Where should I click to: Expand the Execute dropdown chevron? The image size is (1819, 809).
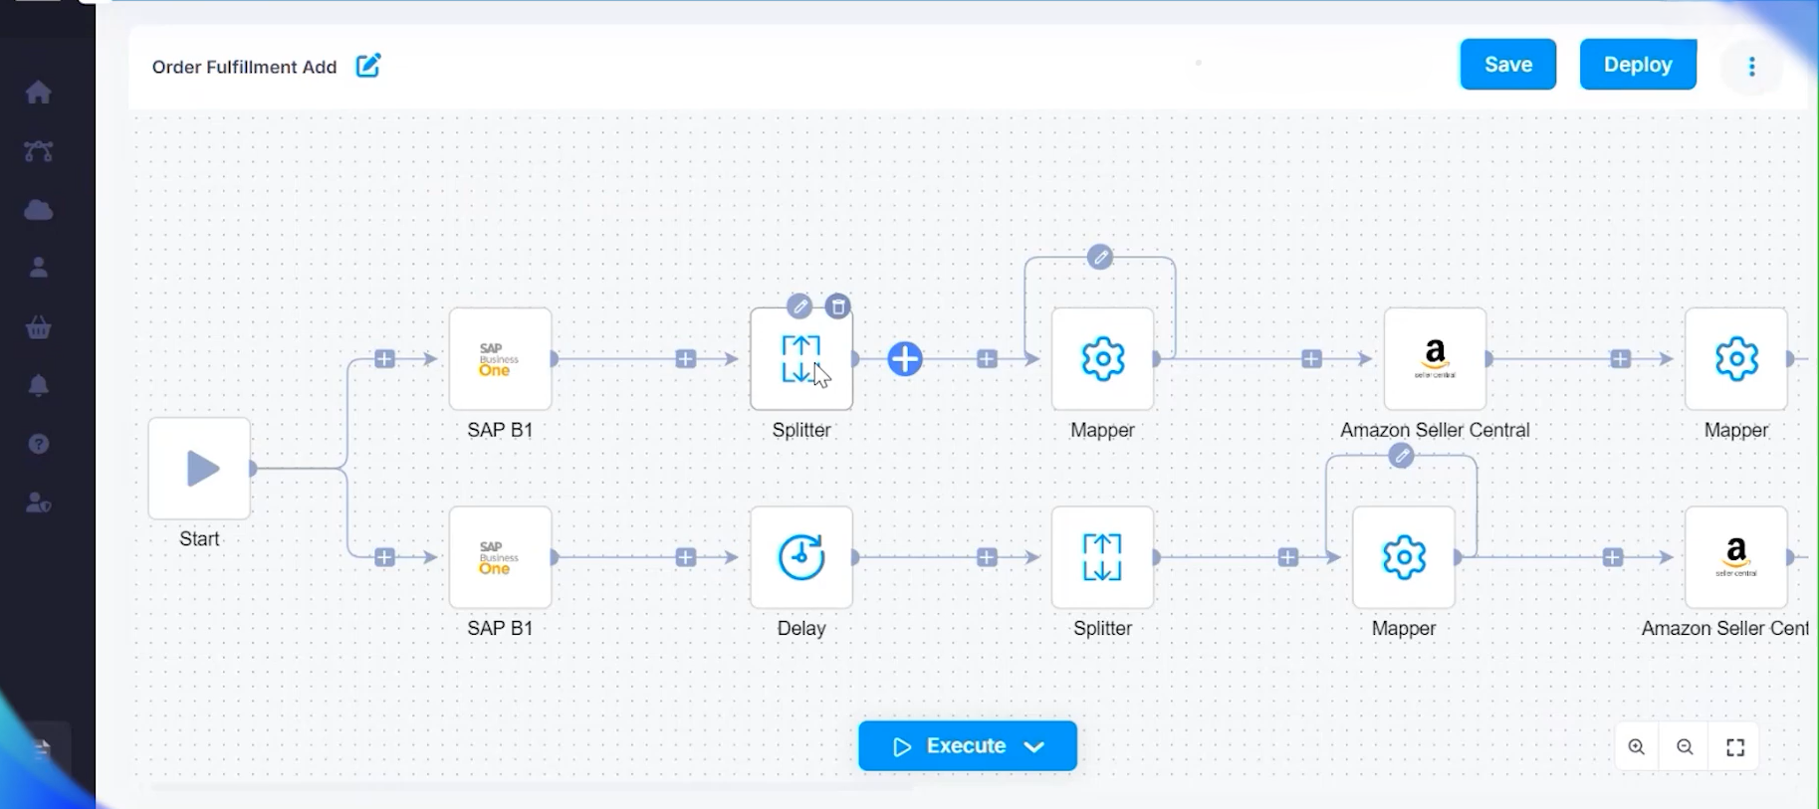(1034, 747)
